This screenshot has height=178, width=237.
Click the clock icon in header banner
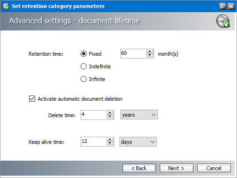pos(223,21)
